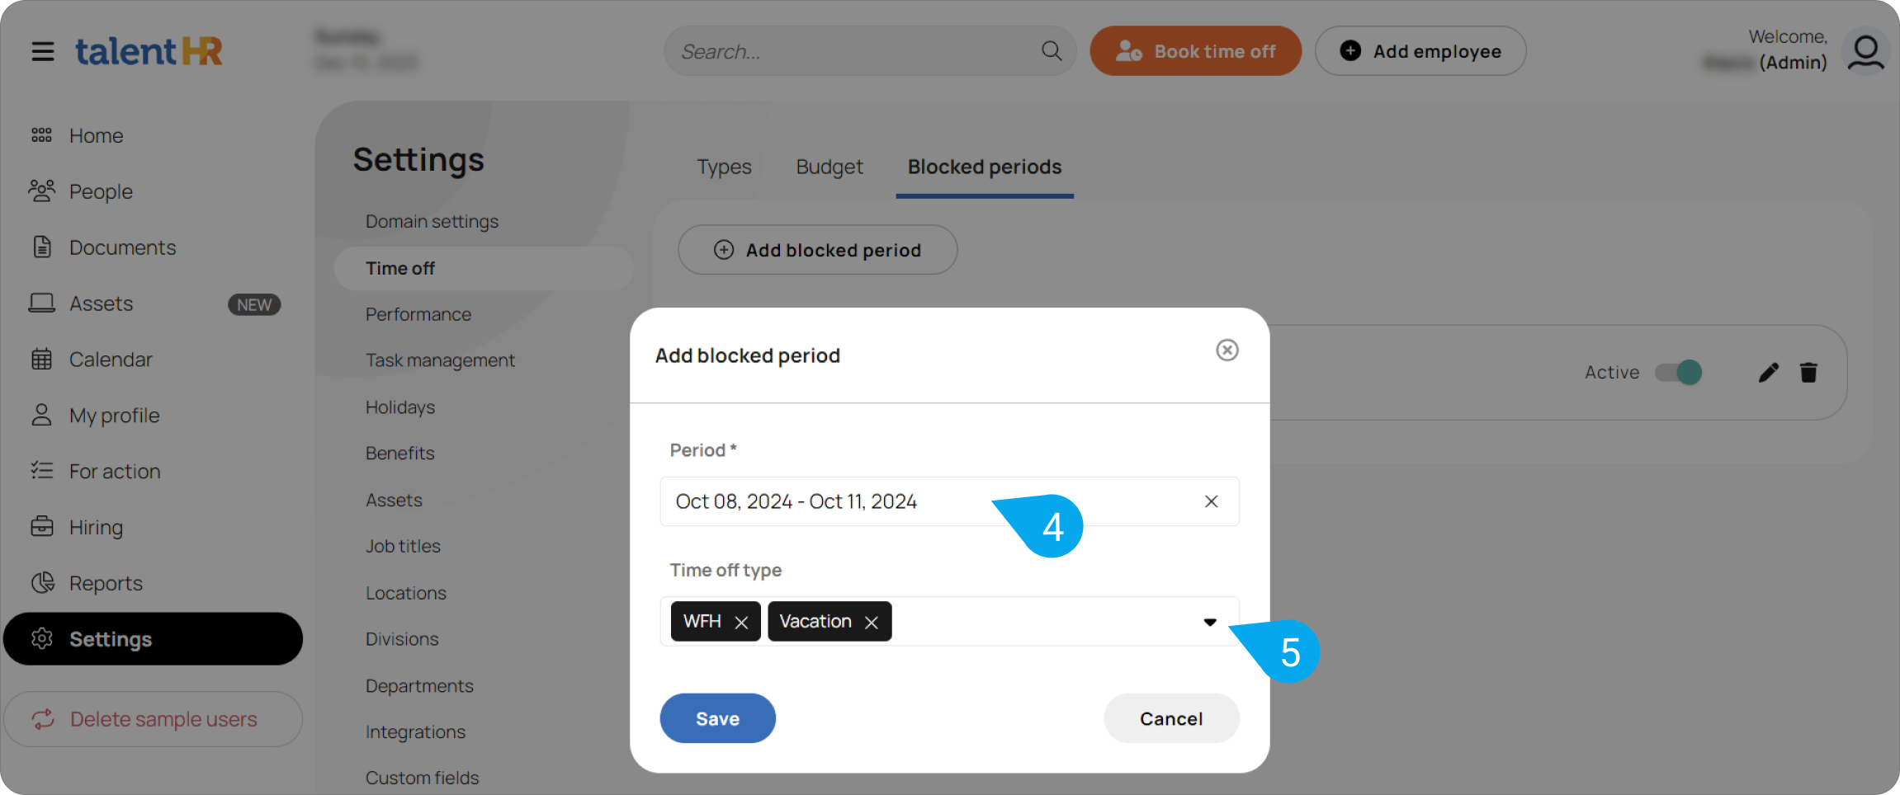Open the hamburger navigation menu

[43, 51]
